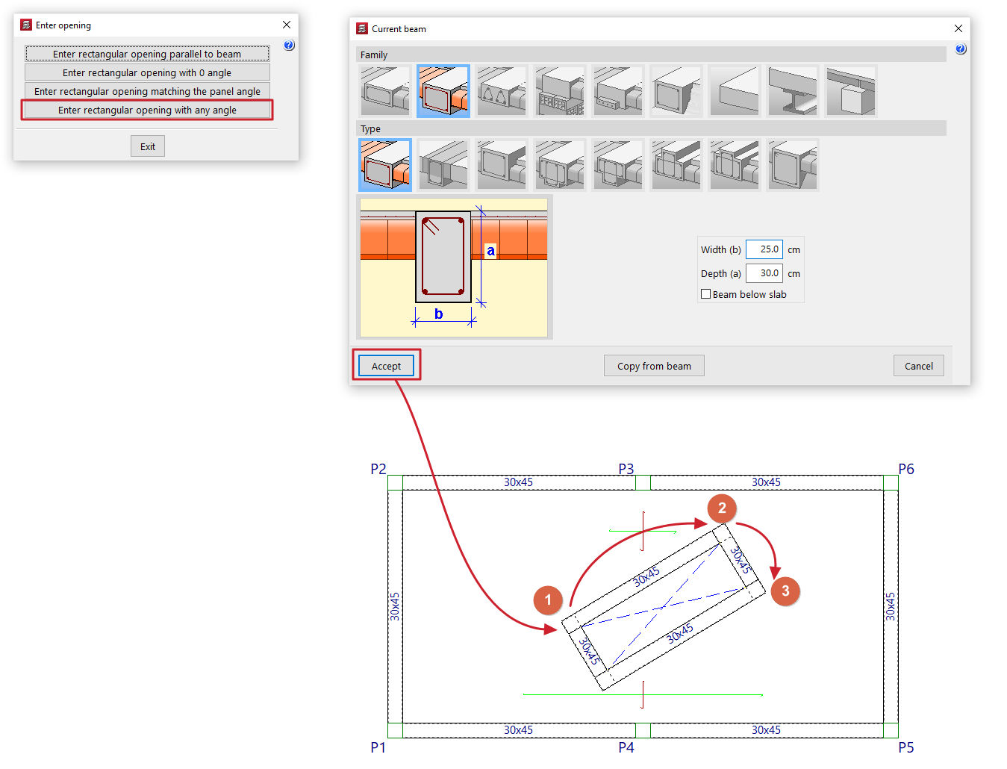Viewport: 1007px width, 769px height.
Task: Close the Current beam dialog
Action: pos(958,28)
